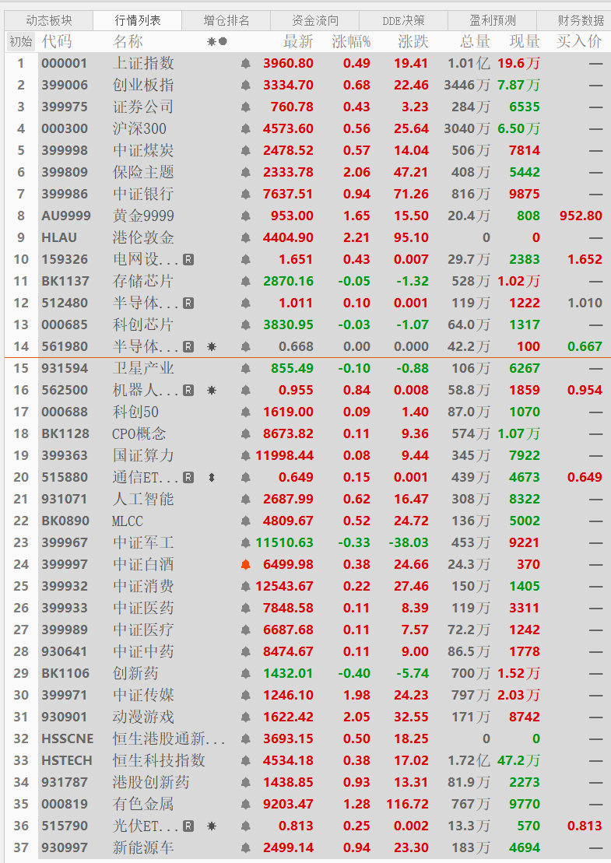This screenshot has width=611, height=863.
Task: Click the star marker on 机器人 row 562500
Action: tap(212, 391)
